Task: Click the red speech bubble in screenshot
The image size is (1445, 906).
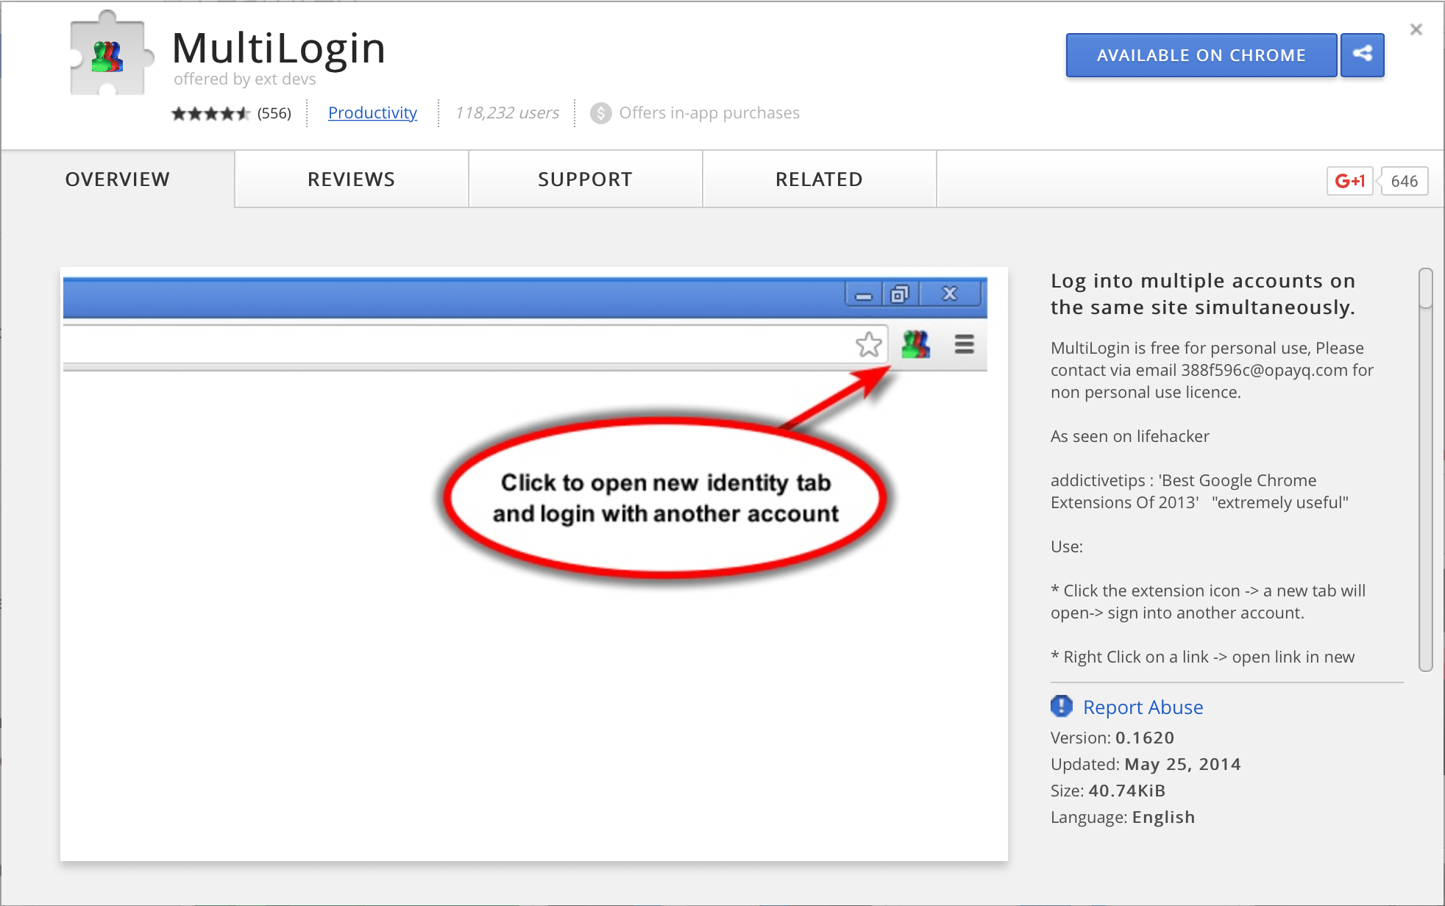Action: 664,498
